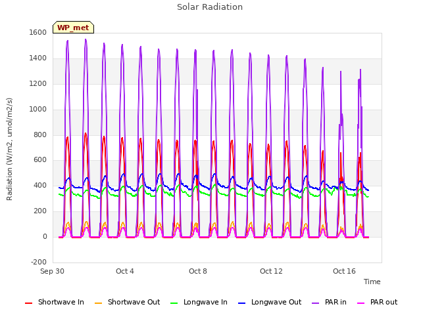Click the Oct 16 x-axis label
Image resolution: width=421 pixels, height=315 pixels.
[x=344, y=271]
